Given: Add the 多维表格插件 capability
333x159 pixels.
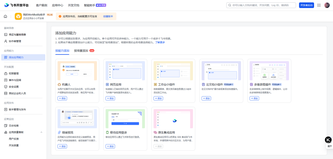Looking at the screenshot, I should point(254,98).
